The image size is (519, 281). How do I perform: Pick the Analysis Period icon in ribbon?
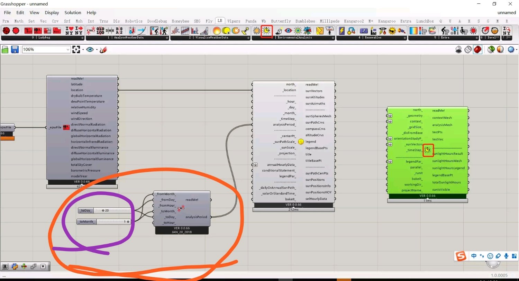[91, 31]
